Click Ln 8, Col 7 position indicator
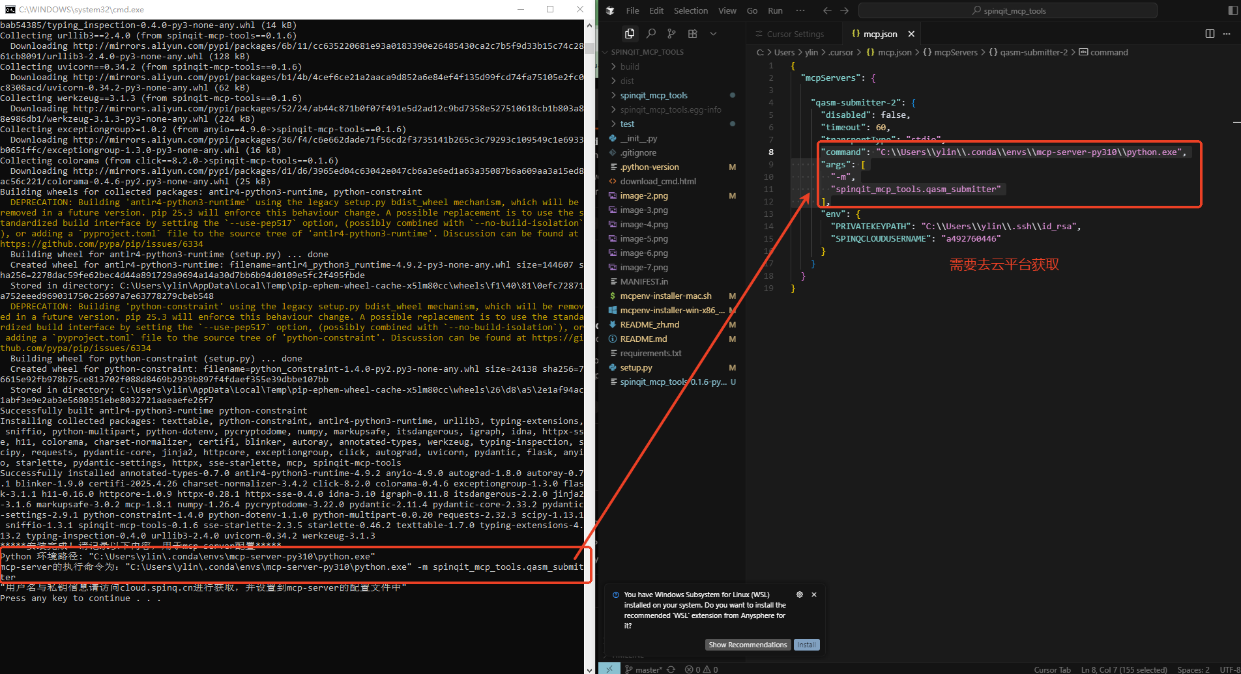Image resolution: width=1241 pixels, height=674 pixels. [1124, 669]
